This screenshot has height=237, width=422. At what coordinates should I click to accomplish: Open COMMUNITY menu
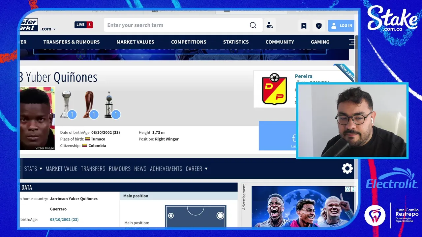click(x=280, y=42)
